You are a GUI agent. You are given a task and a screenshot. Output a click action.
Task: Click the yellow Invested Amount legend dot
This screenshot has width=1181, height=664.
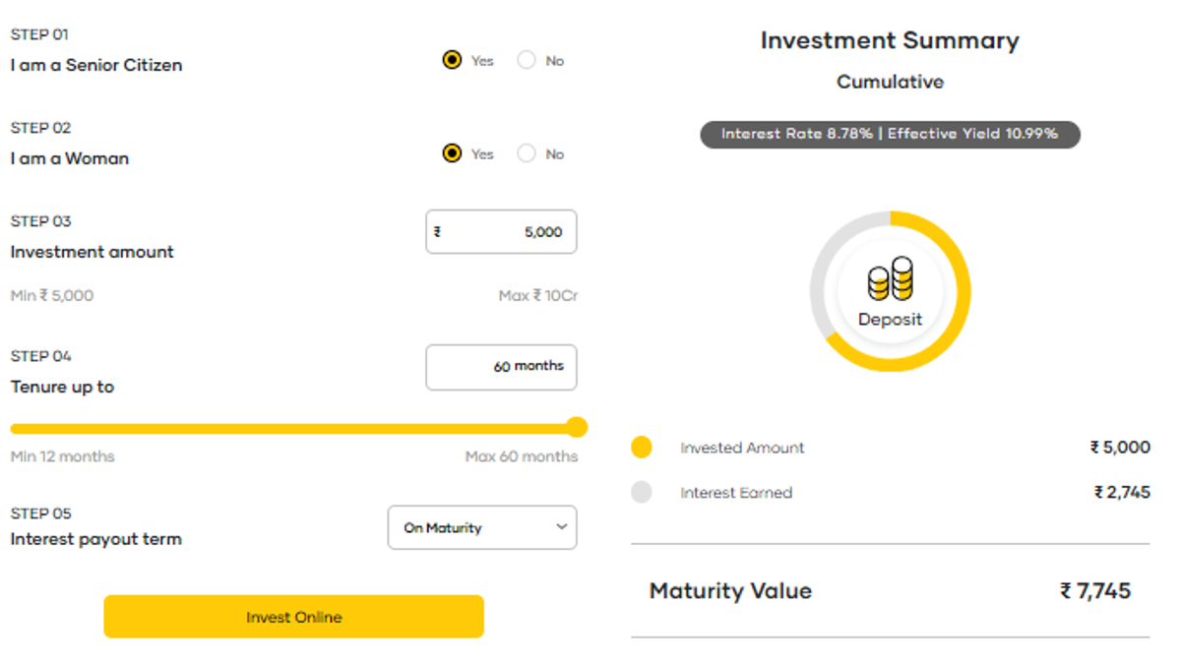point(641,447)
